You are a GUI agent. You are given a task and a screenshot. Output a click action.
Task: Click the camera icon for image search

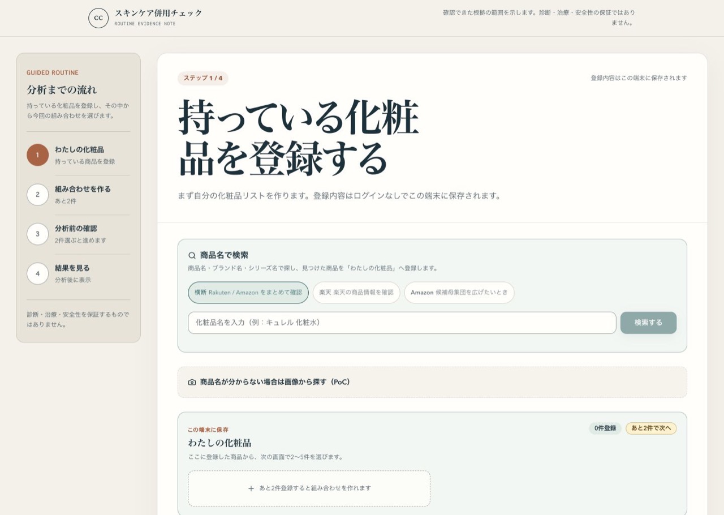(192, 382)
